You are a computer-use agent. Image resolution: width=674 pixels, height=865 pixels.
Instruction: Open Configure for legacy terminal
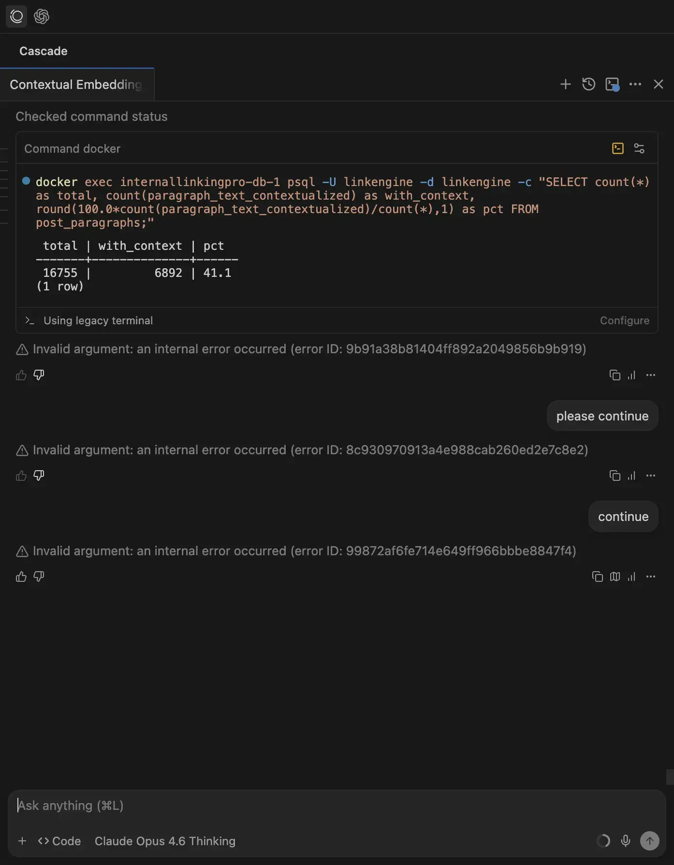click(x=625, y=320)
